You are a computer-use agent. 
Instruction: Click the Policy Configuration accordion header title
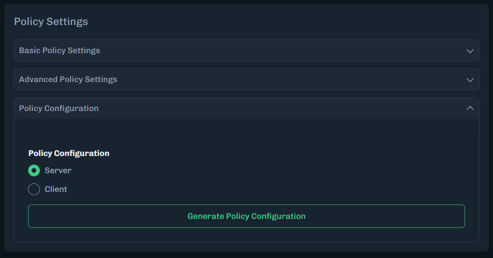(59, 108)
